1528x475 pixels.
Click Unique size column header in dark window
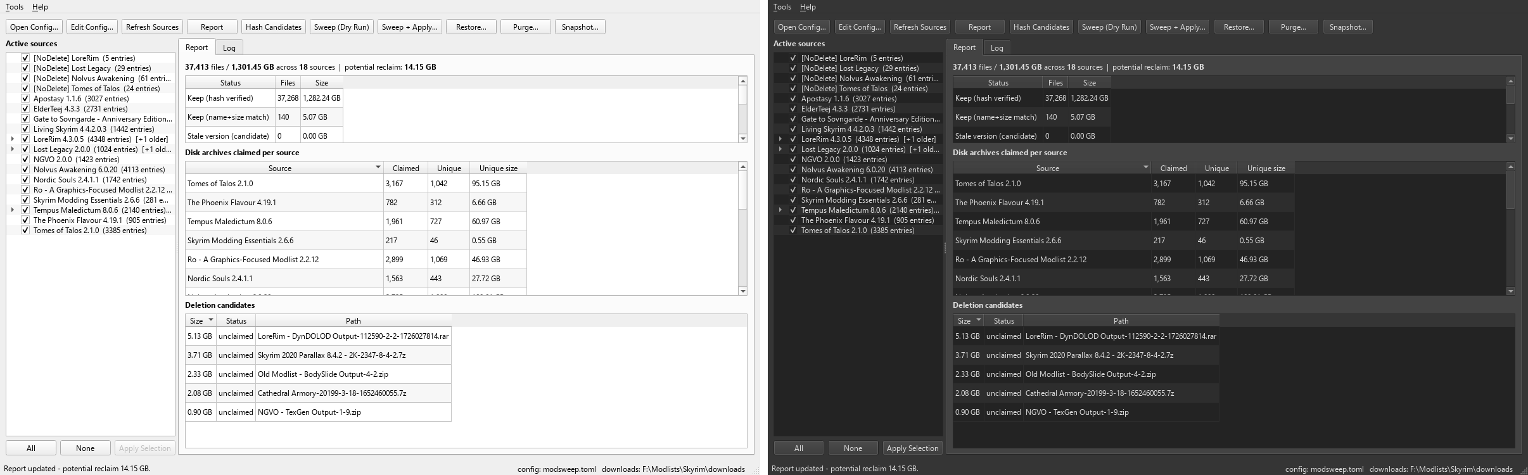(x=1266, y=168)
